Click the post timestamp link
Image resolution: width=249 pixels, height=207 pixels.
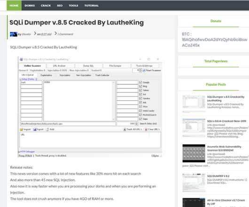click(x=46, y=34)
